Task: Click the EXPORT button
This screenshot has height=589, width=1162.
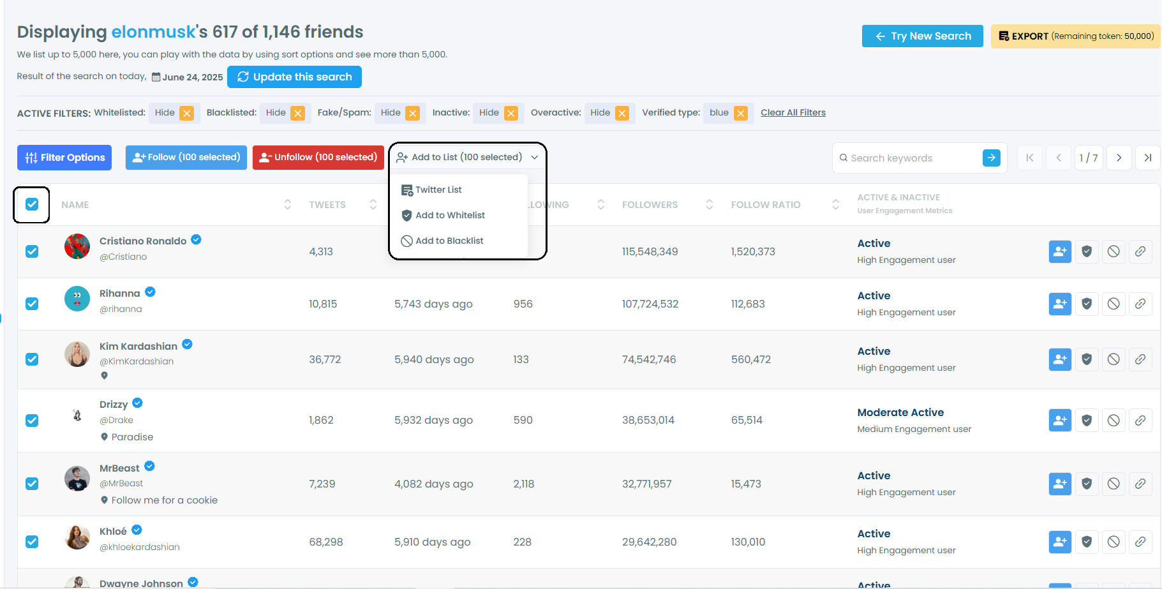Action: [1076, 36]
